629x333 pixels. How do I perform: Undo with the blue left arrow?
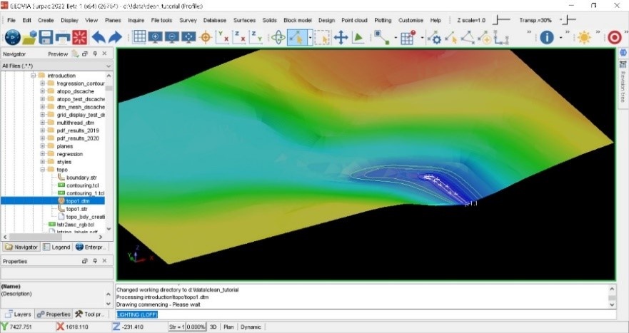coord(99,37)
